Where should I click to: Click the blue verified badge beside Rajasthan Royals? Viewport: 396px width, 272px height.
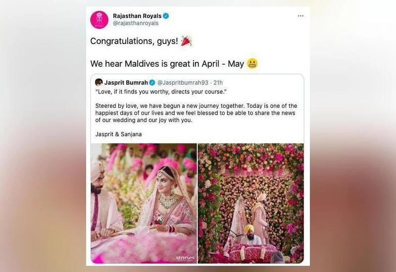coord(166,16)
